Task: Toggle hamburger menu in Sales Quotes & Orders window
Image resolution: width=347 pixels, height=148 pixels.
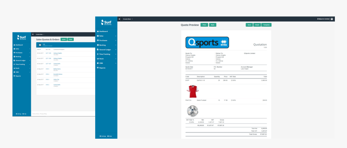Action: [x=33, y=34]
